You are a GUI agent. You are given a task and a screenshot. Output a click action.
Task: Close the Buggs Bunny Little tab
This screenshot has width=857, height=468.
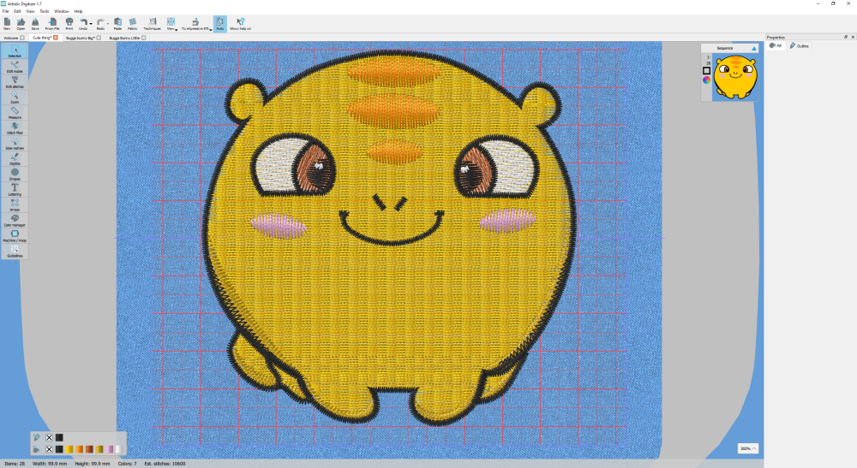[144, 38]
